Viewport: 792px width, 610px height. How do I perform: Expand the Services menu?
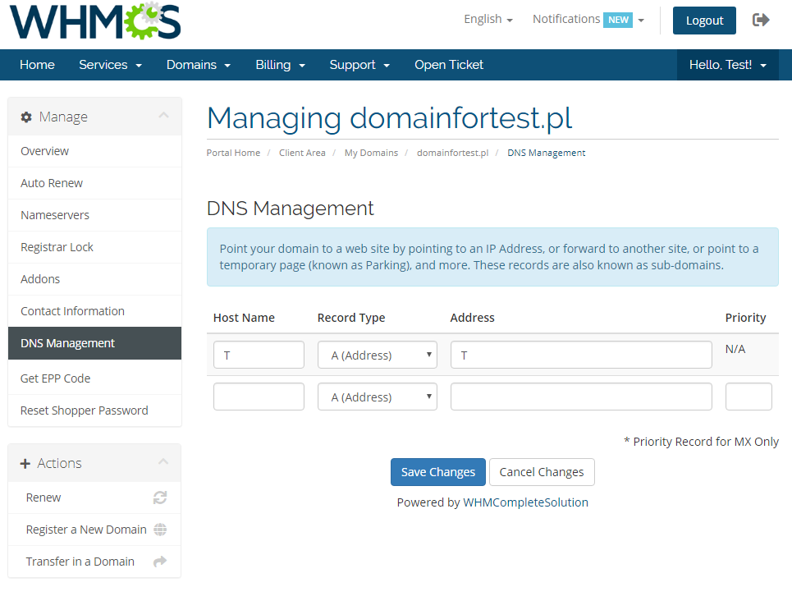[110, 65]
